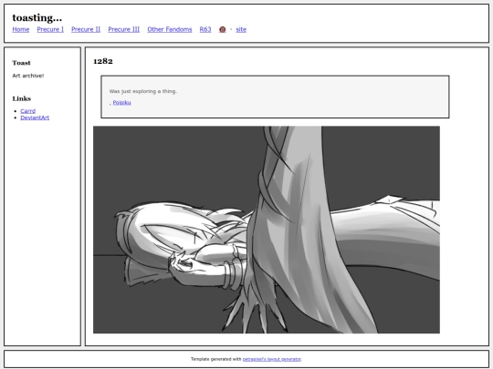Open the Other Fandoms section
Viewport: 493px width, 369px height.
(170, 29)
